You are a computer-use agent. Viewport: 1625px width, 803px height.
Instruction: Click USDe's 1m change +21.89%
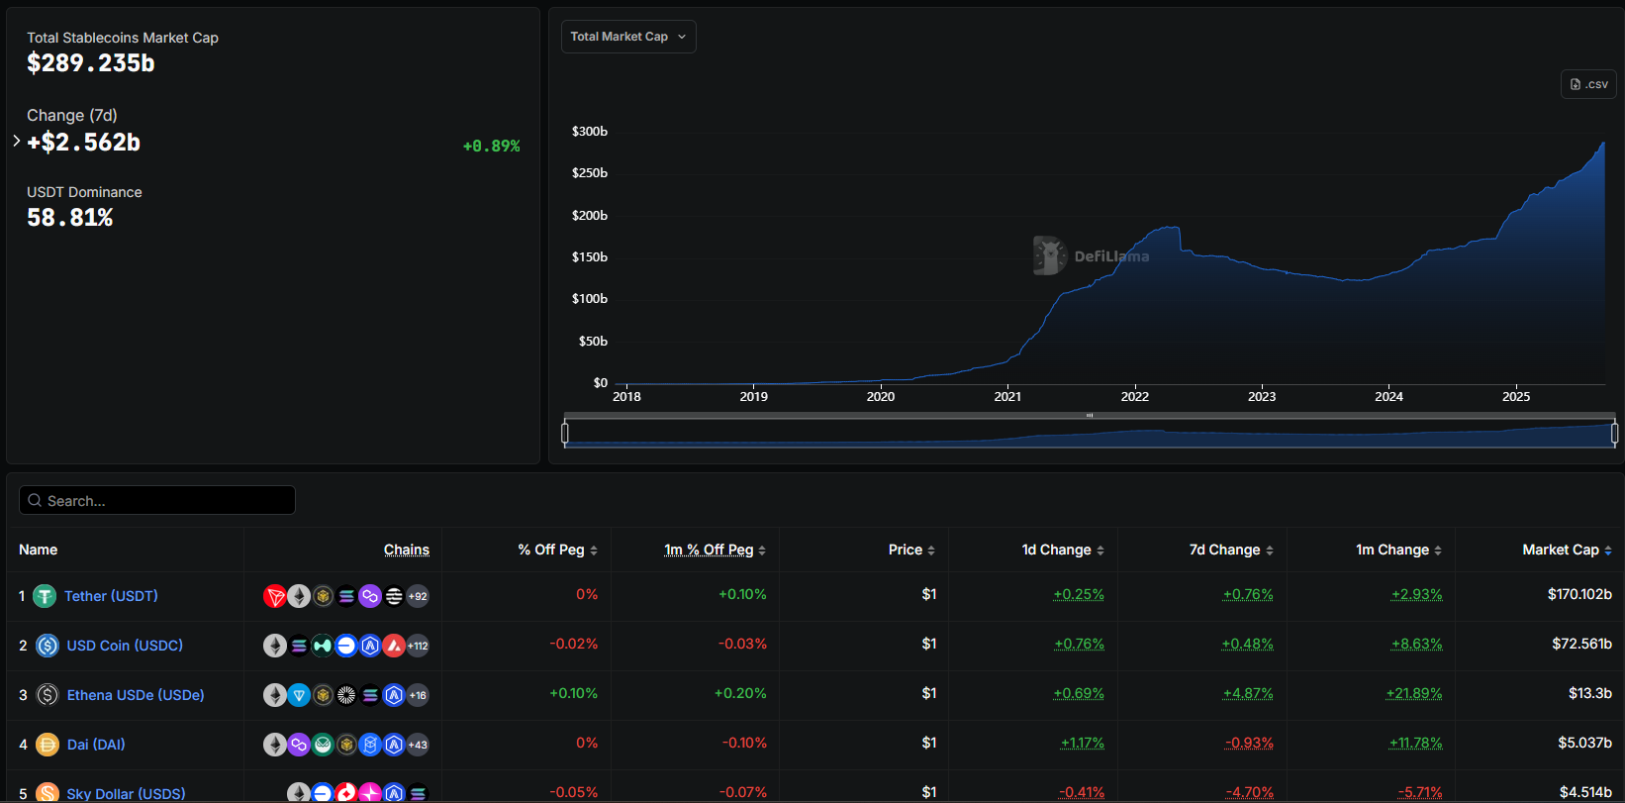[x=1414, y=693]
